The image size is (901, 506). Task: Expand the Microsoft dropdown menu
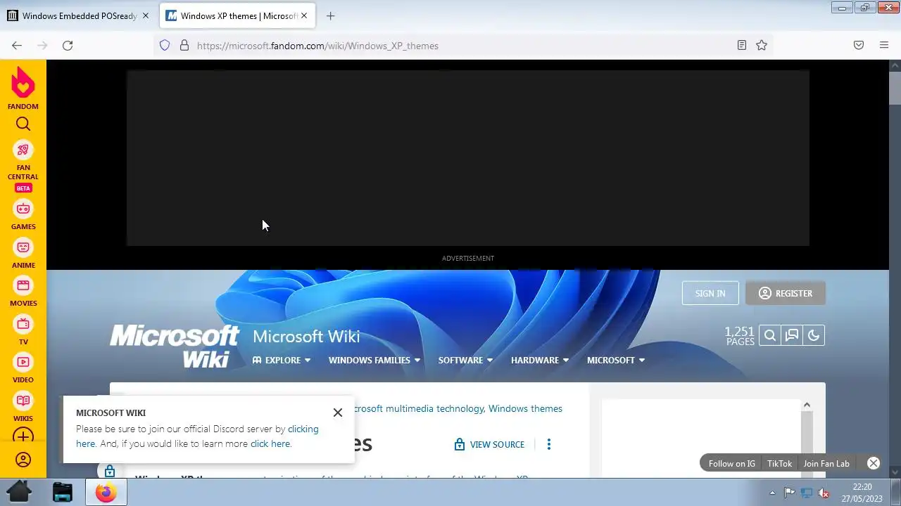(616, 360)
